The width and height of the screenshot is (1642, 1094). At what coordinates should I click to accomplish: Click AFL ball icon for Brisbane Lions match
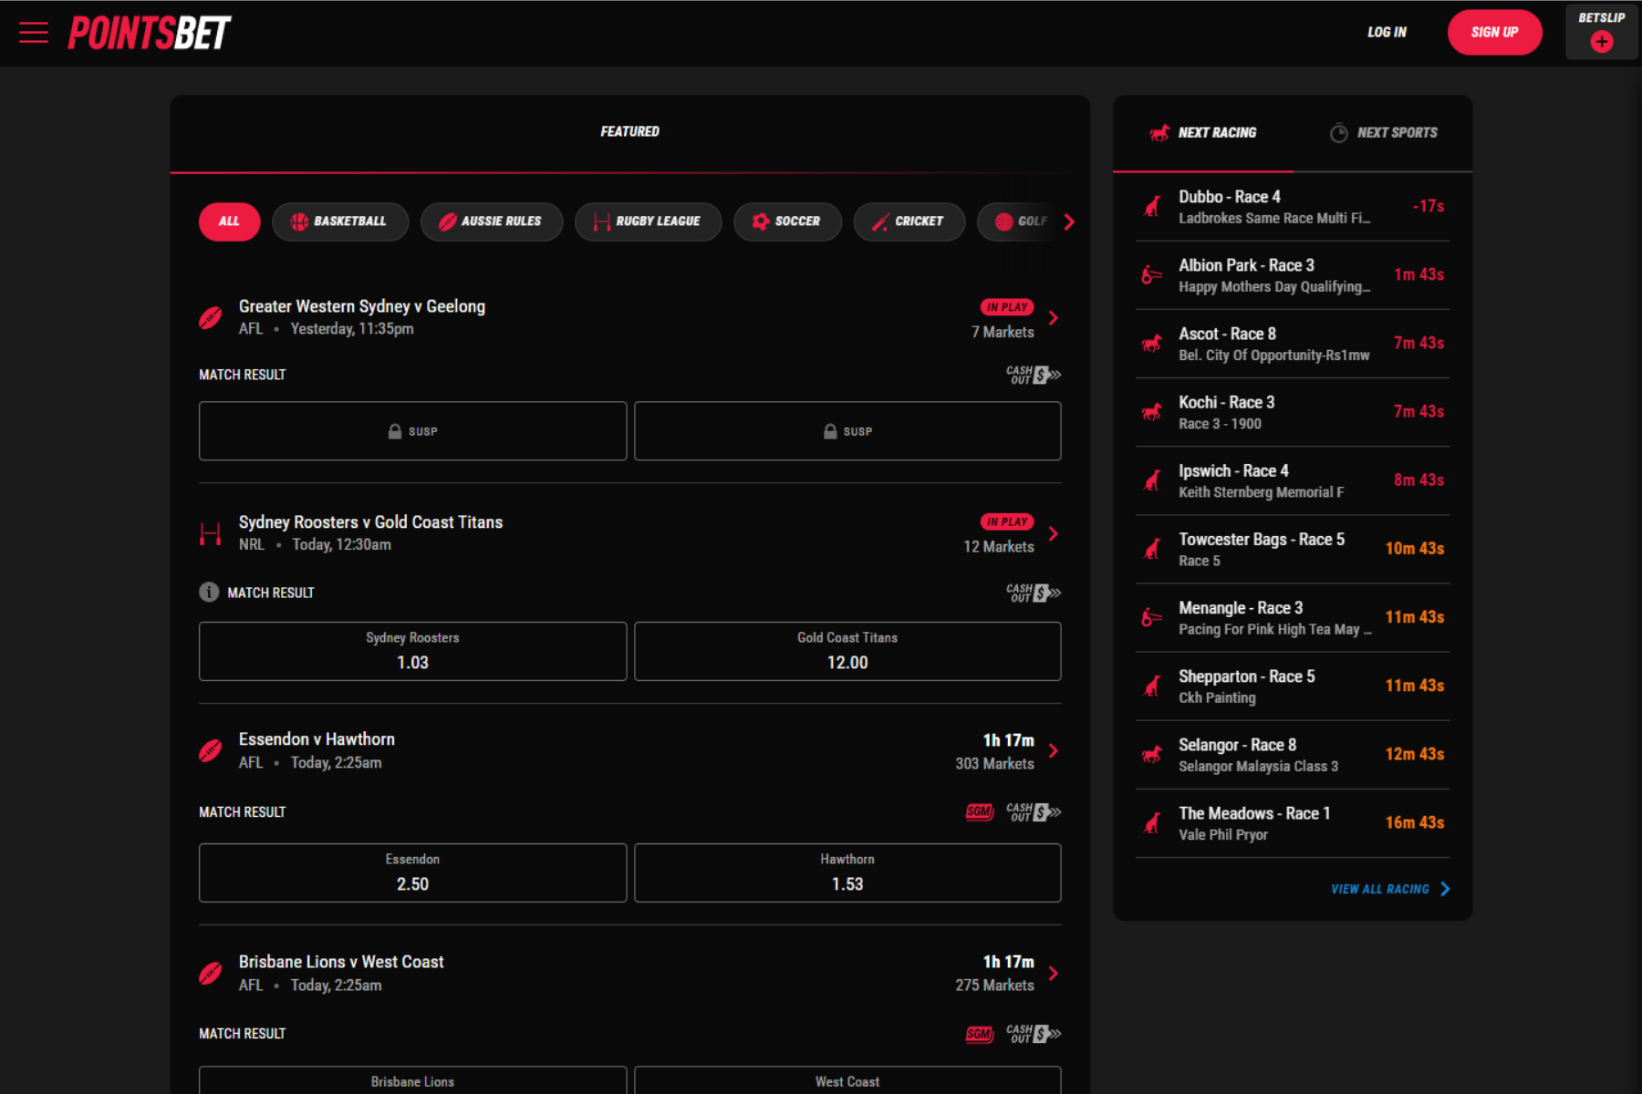click(211, 973)
